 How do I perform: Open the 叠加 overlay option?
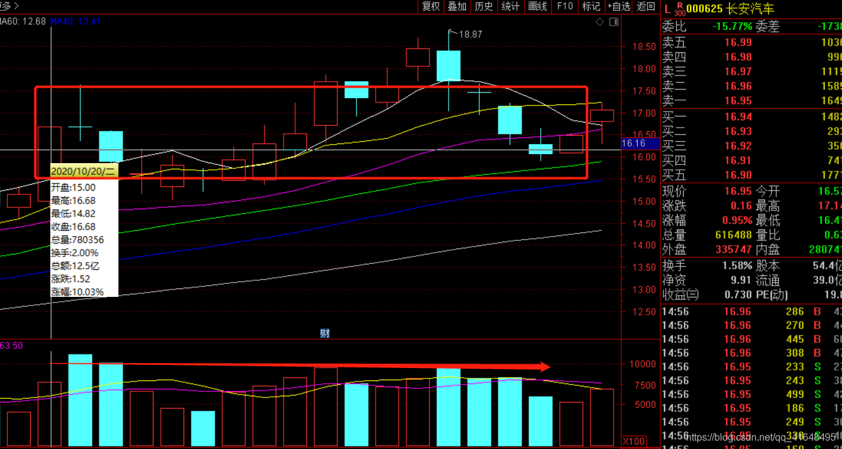click(457, 6)
